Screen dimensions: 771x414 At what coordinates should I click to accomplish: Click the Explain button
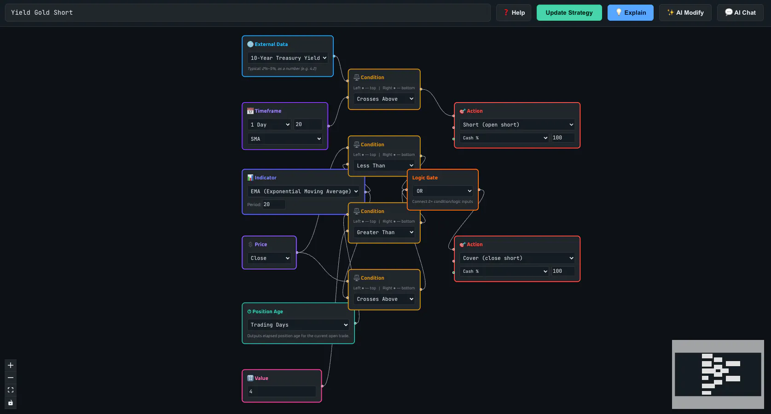[x=631, y=13]
